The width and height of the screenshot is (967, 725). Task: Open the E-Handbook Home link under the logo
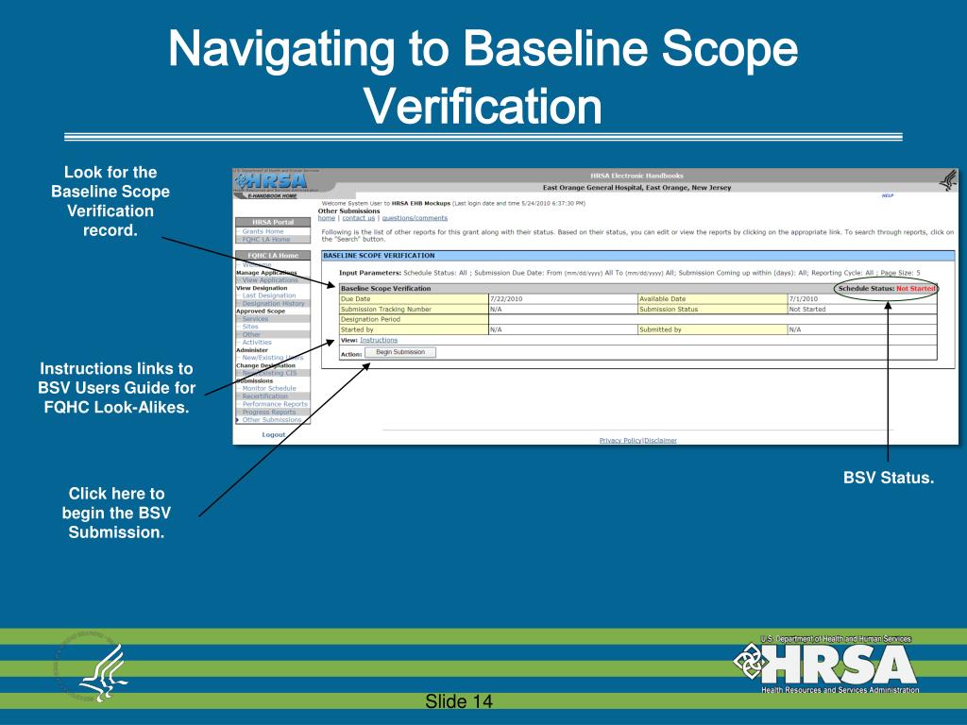[x=272, y=196]
